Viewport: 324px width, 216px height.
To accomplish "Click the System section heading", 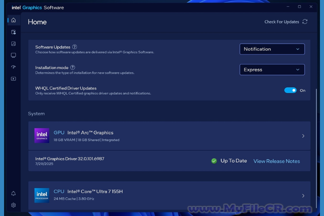I will (x=36, y=114).
